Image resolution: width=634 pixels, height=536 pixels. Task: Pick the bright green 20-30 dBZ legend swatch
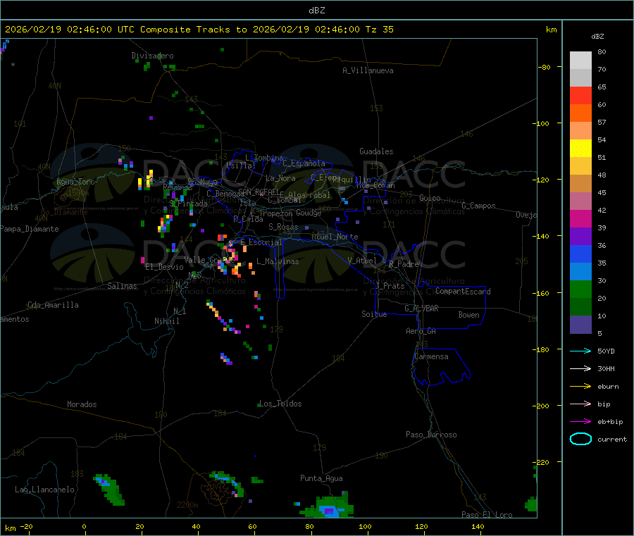point(580,289)
